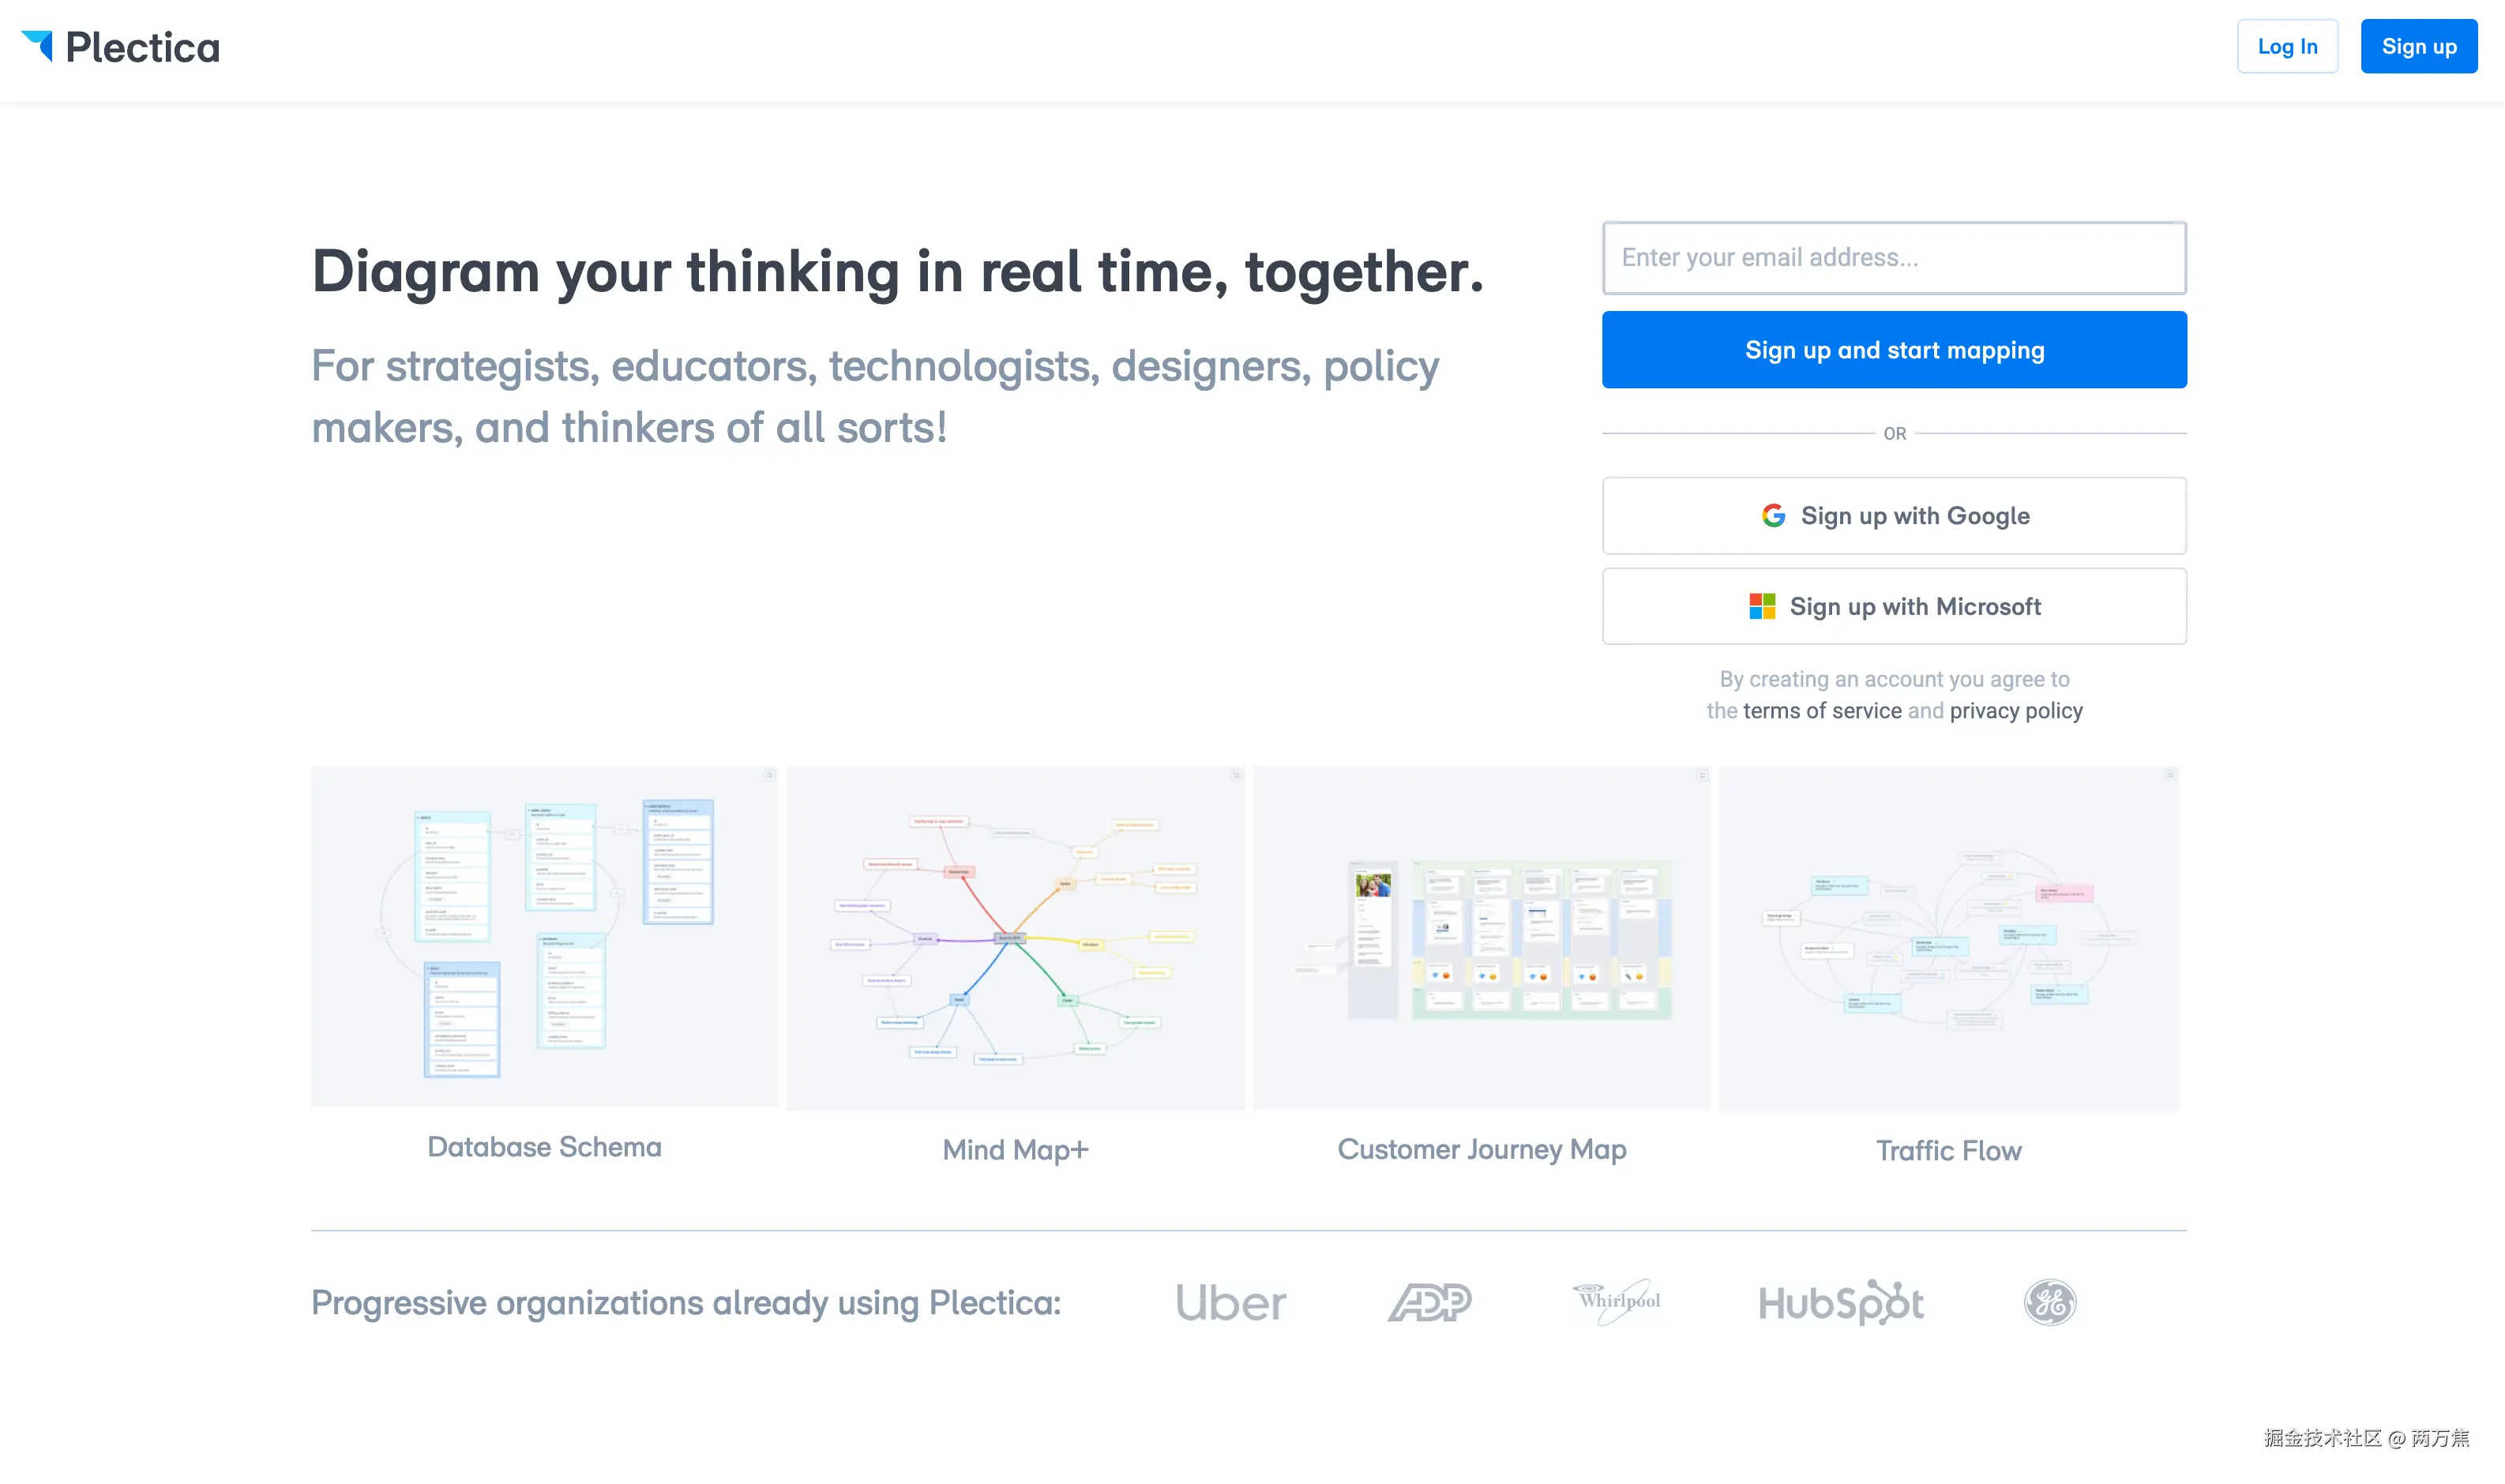
Task: Open the terms of service link
Action: (x=1822, y=711)
